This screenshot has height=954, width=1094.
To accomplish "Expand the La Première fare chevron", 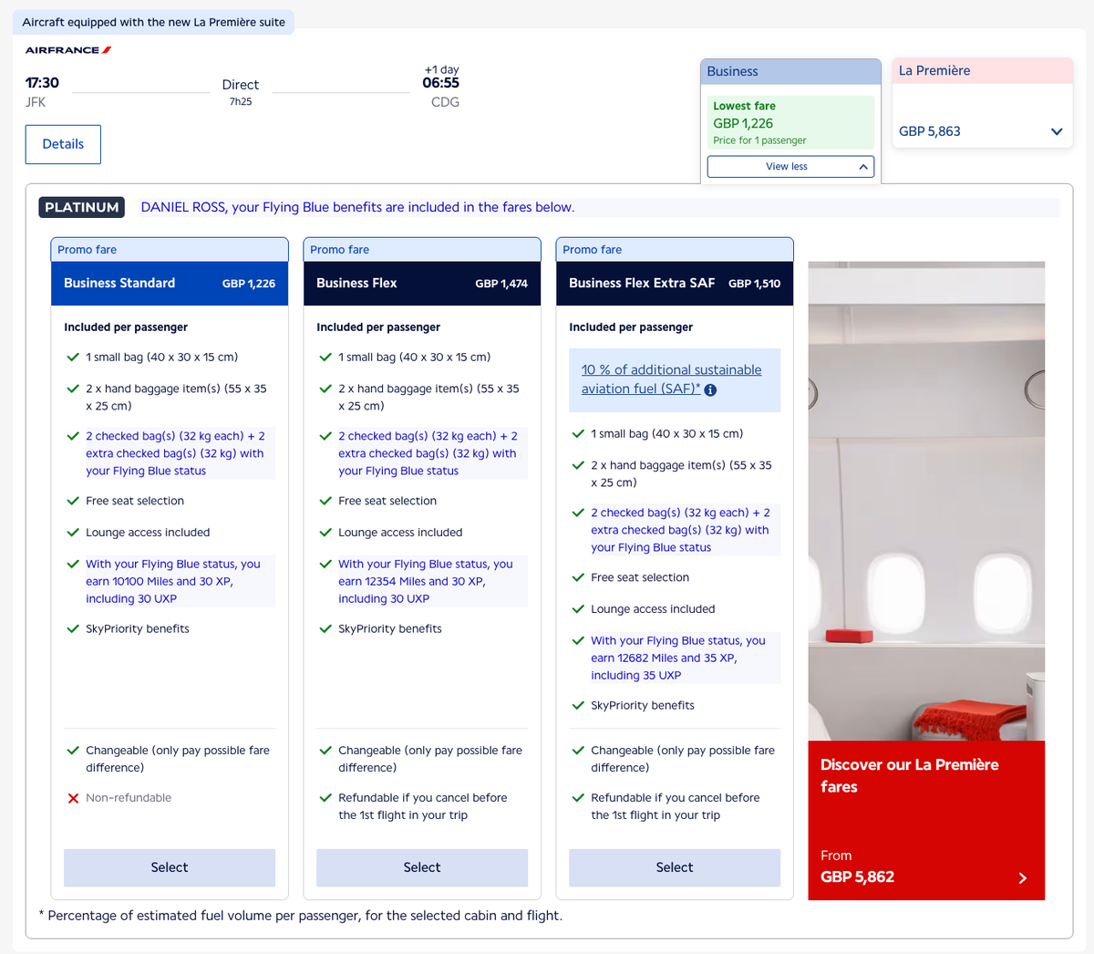I will tap(1057, 130).
